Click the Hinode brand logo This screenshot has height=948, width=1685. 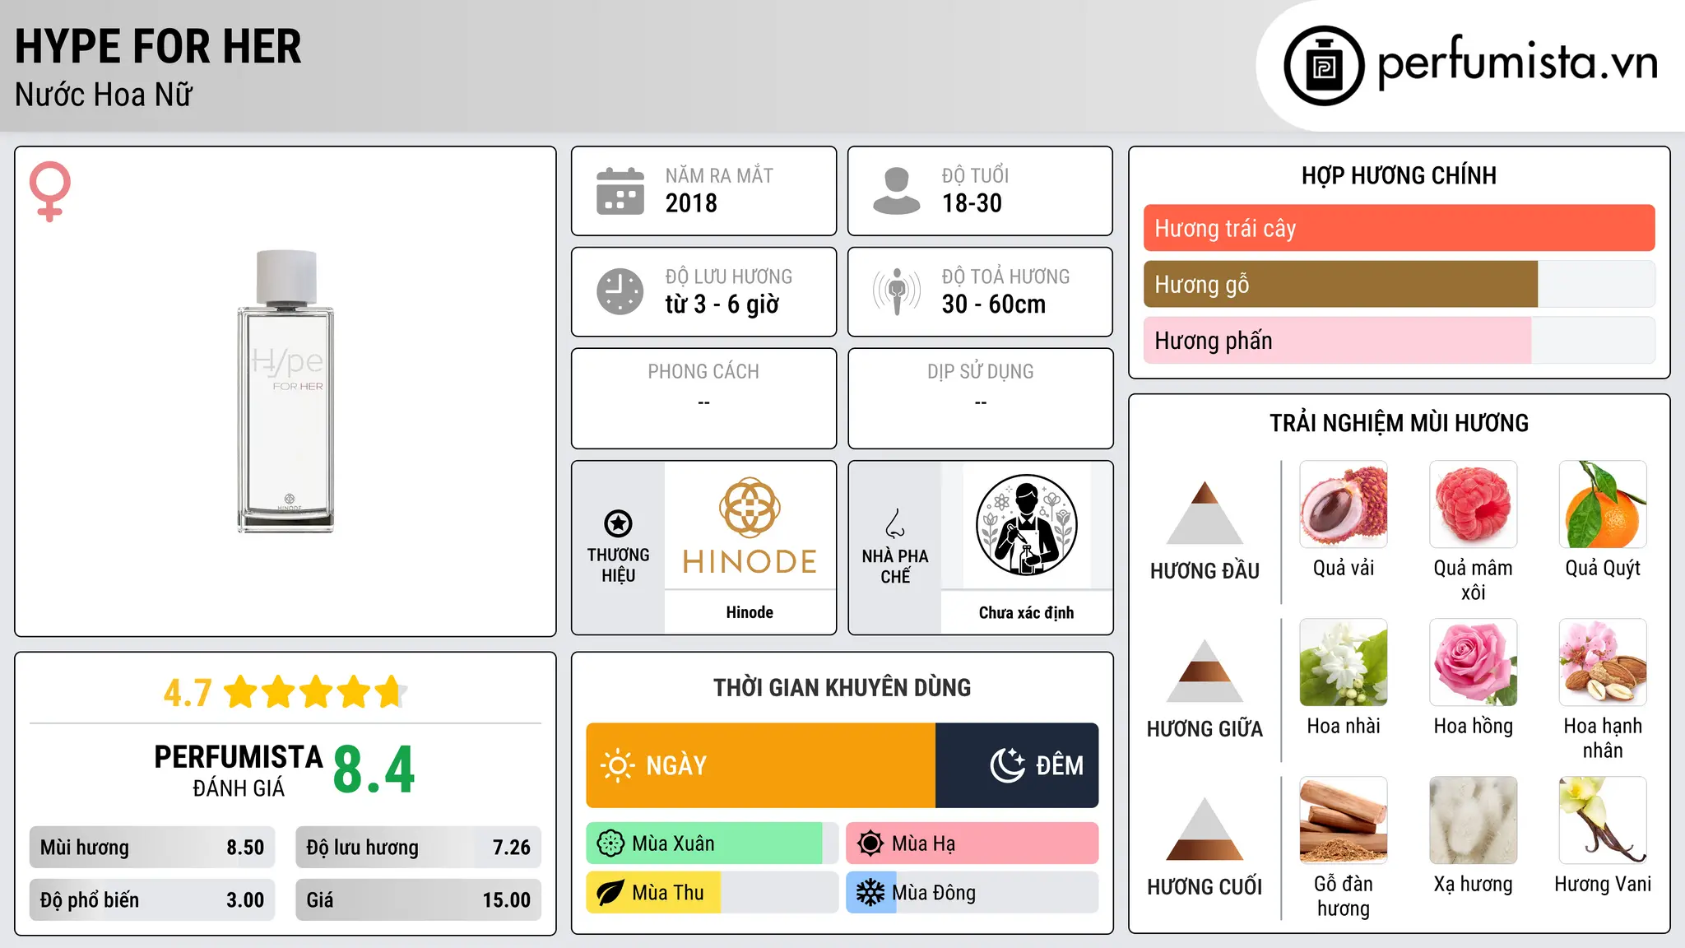click(x=750, y=525)
